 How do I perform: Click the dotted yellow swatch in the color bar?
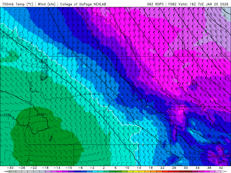tap(130, 172)
